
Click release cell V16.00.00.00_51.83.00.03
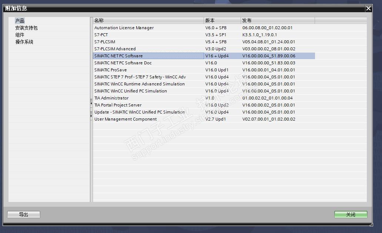(278, 63)
